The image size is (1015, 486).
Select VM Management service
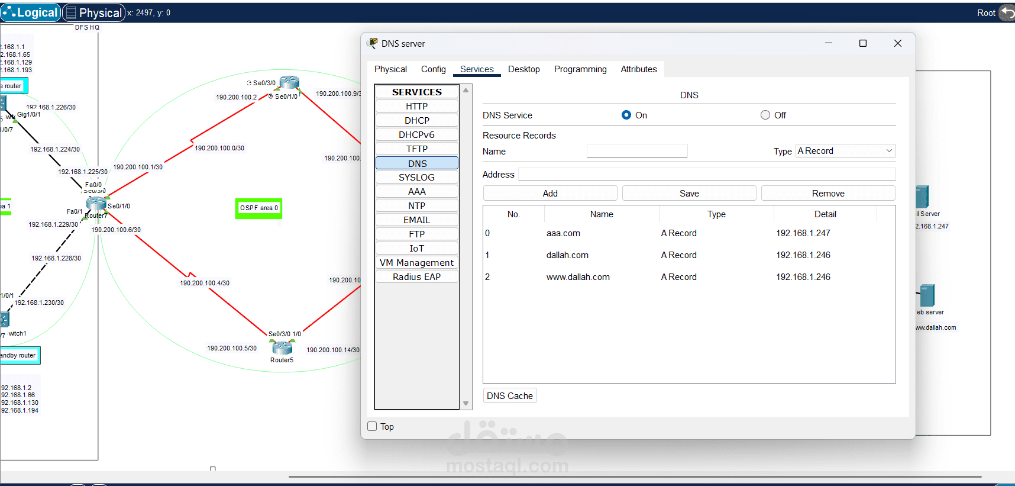tap(417, 262)
